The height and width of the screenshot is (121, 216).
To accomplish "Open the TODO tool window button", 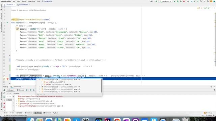I will (x=19, y=113).
